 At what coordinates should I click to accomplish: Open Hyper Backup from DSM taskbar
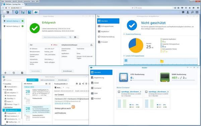pos(17,12)
